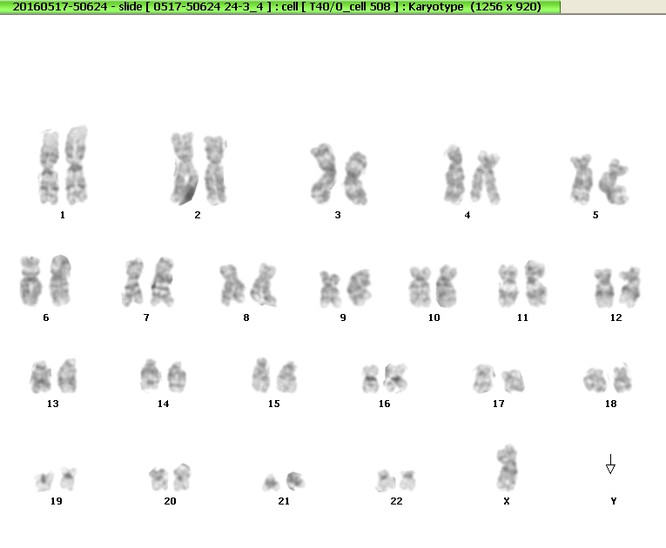
Task: Select the chromosome 20 pair
Action: click(x=170, y=478)
